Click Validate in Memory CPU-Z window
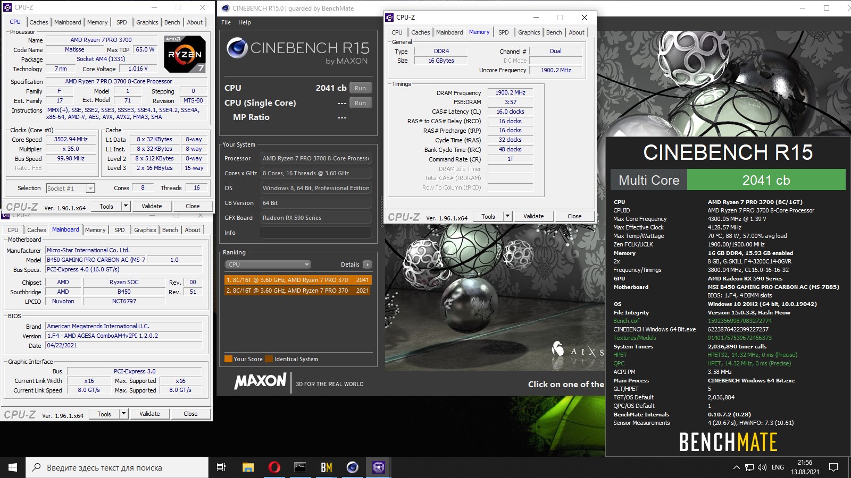Viewport: 851px width, 478px height. coord(533,216)
